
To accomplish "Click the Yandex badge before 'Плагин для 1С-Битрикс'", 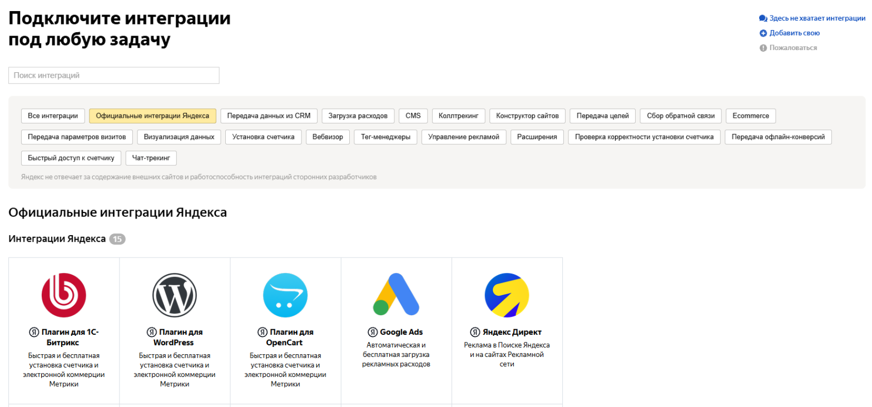I will (x=34, y=332).
